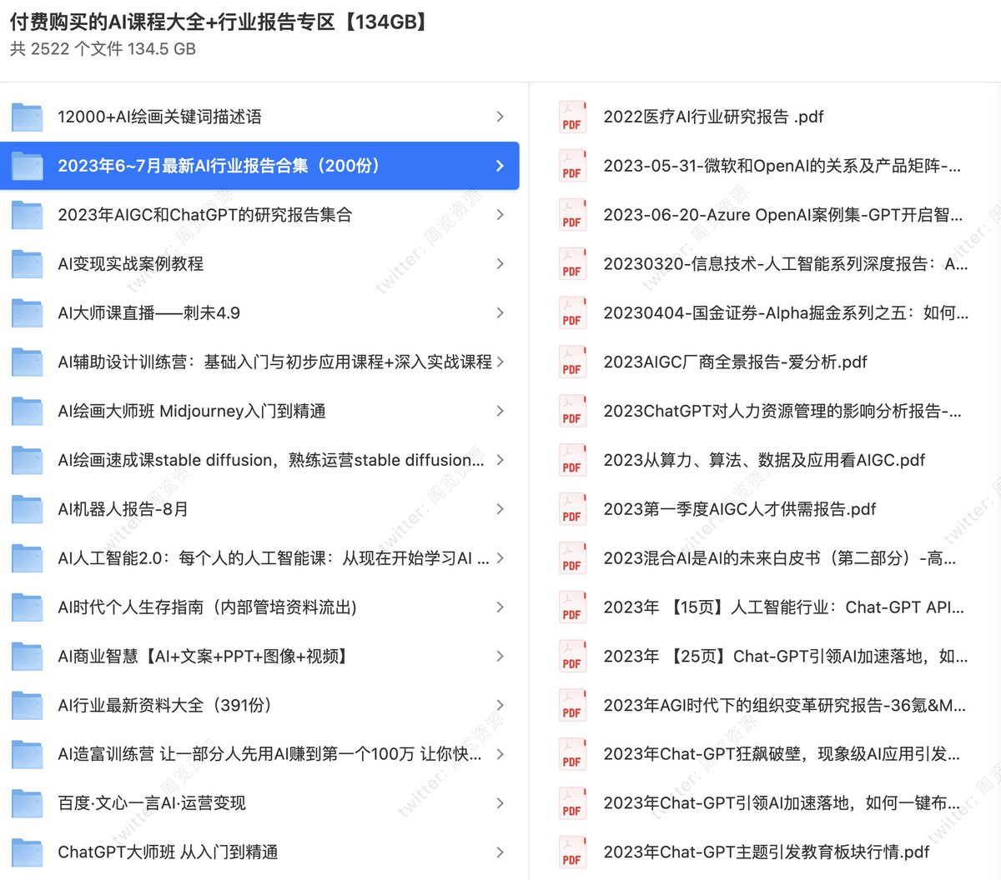The height and width of the screenshot is (880, 1001).
Task: Click file 2023年Chat-GPT引领AI加速落地，如何一键布
Action: click(766, 803)
